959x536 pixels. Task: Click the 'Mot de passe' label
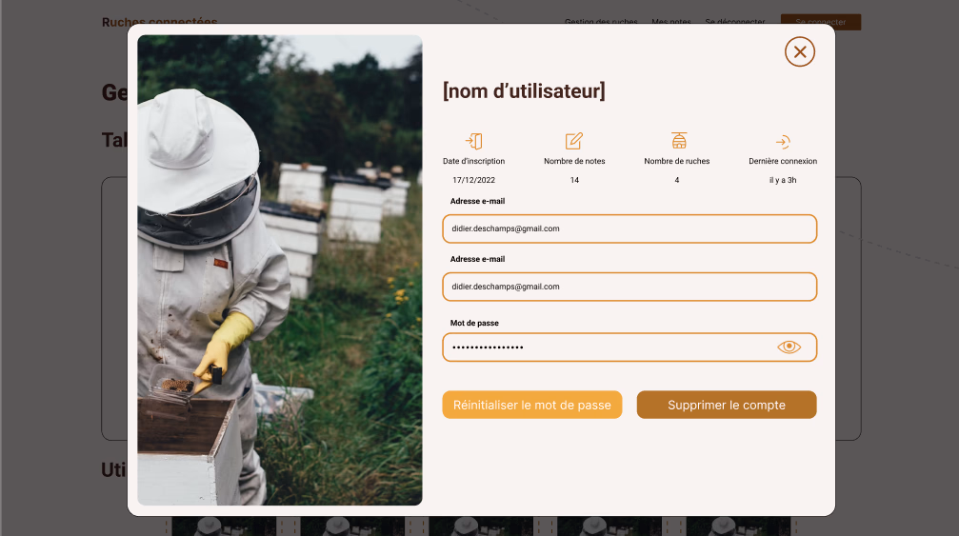(474, 324)
